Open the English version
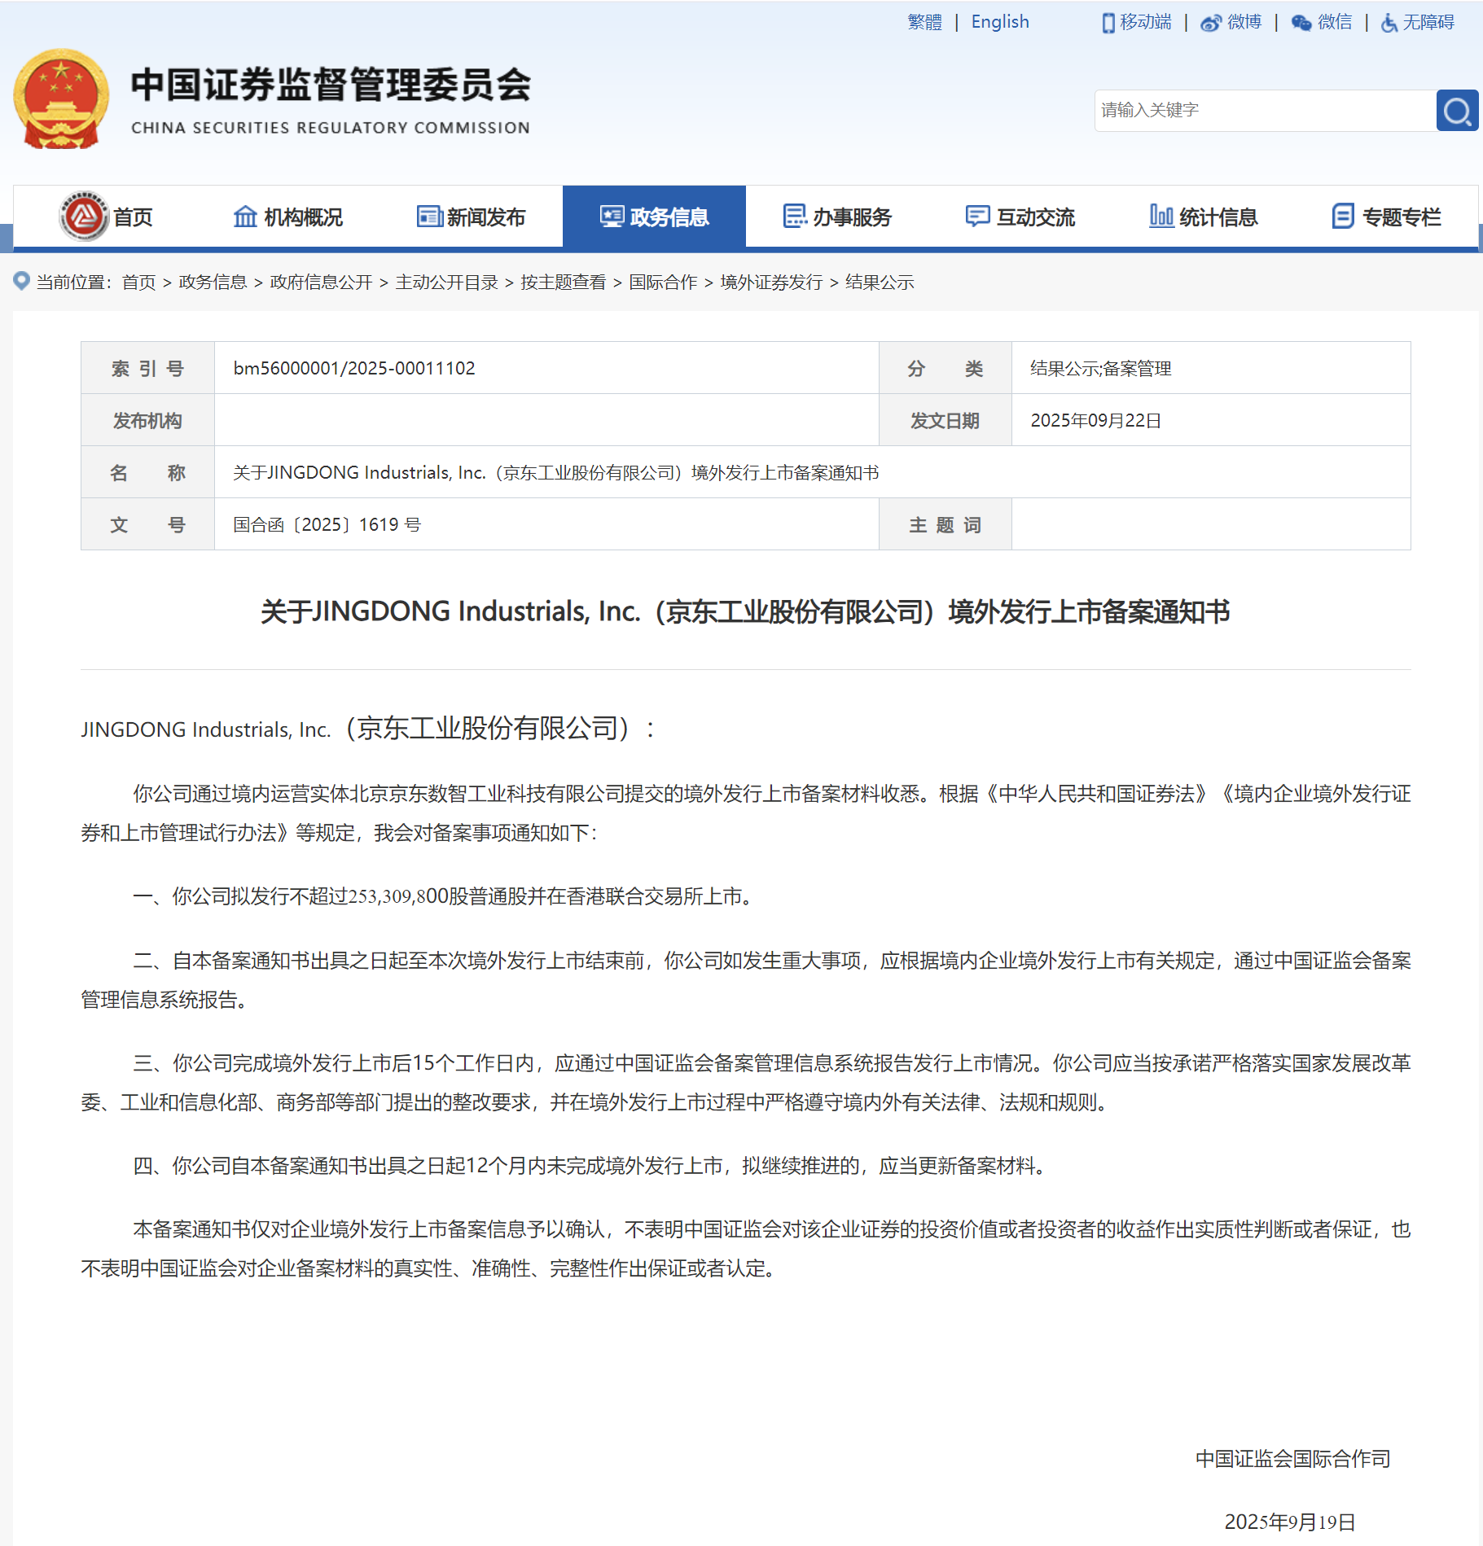 pyautogui.click(x=999, y=22)
